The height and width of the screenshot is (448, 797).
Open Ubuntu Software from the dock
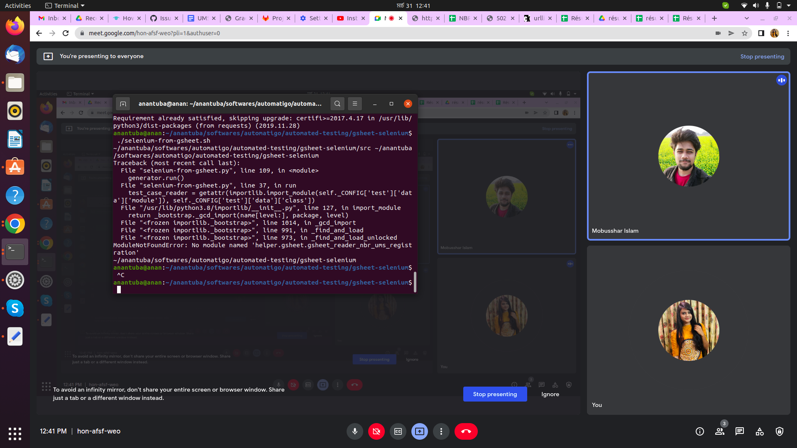pos(15,167)
